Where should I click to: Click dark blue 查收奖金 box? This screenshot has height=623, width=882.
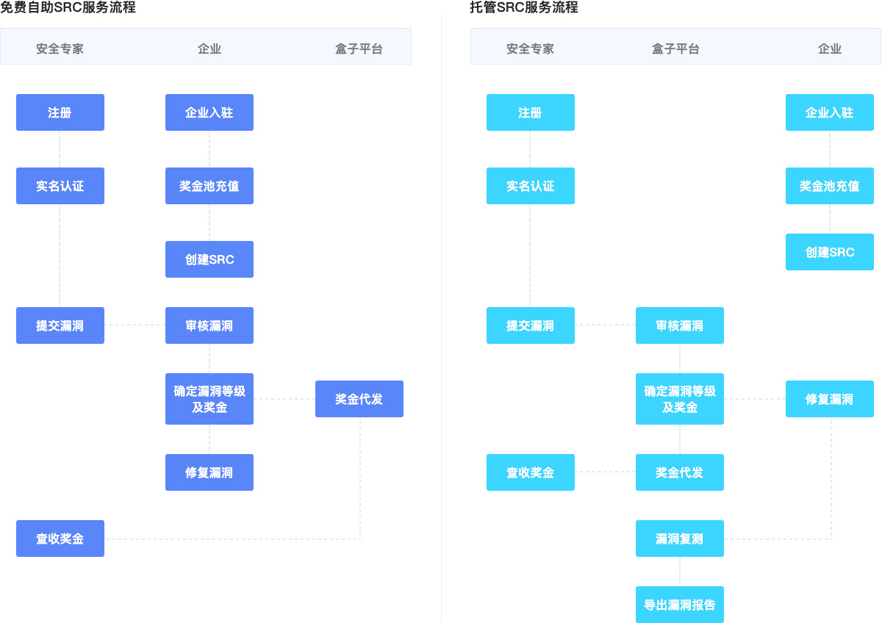pos(60,539)
